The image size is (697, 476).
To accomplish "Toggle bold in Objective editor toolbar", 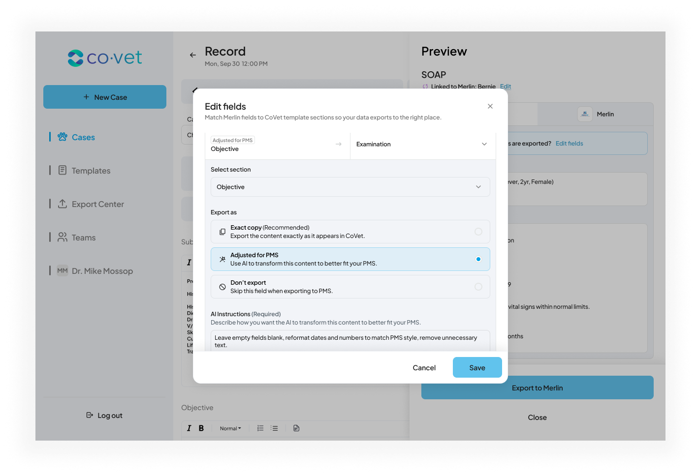I will (201, 428).
